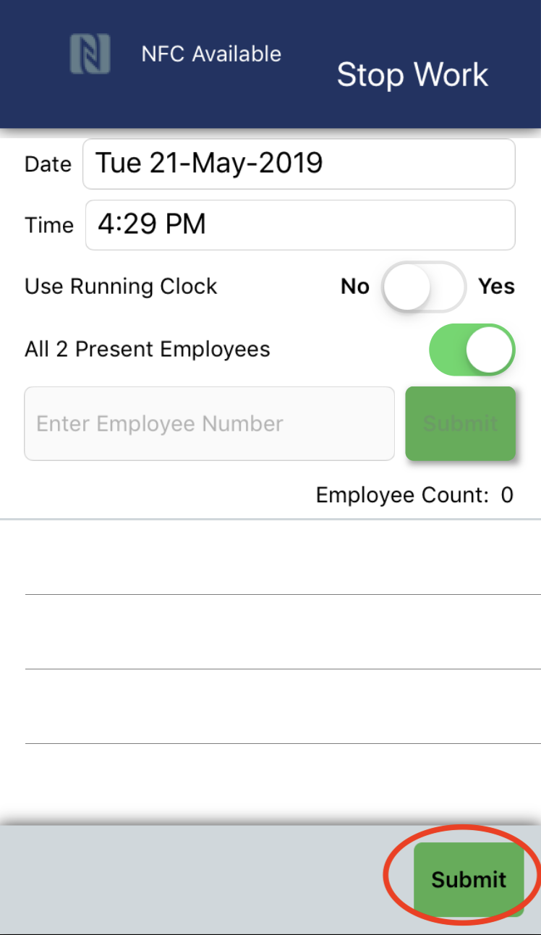The width and height of the screenshot is (541, 935).
Task: Tap the NFC icon in header
Action: click(x=90, y=54)
